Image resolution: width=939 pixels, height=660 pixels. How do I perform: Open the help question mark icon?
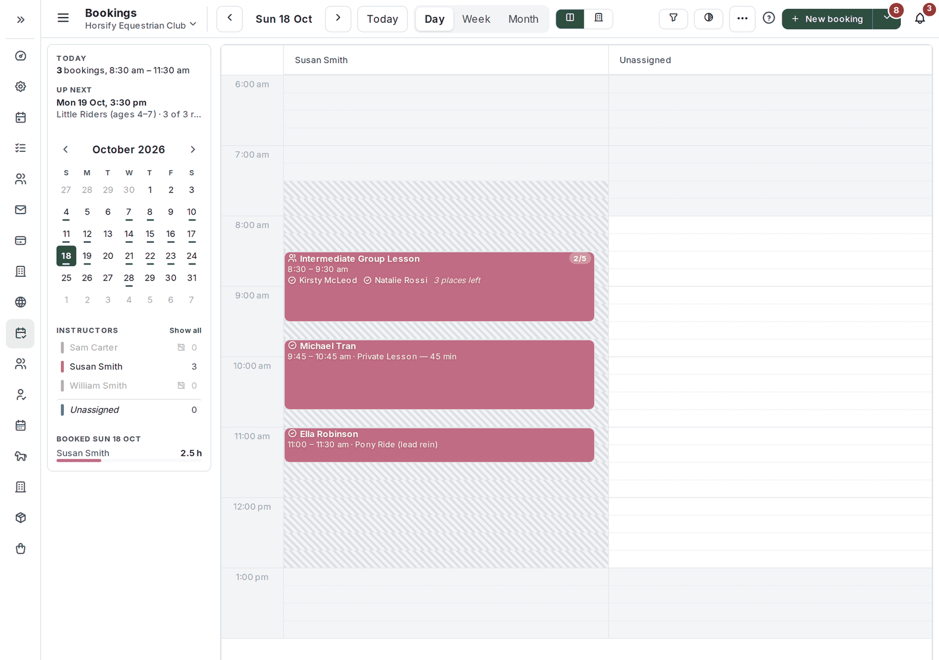coord(769,18)
